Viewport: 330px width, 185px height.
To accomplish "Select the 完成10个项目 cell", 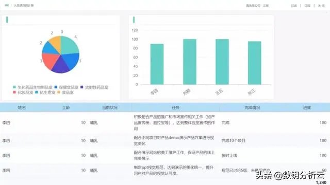I will coord(234,140).
